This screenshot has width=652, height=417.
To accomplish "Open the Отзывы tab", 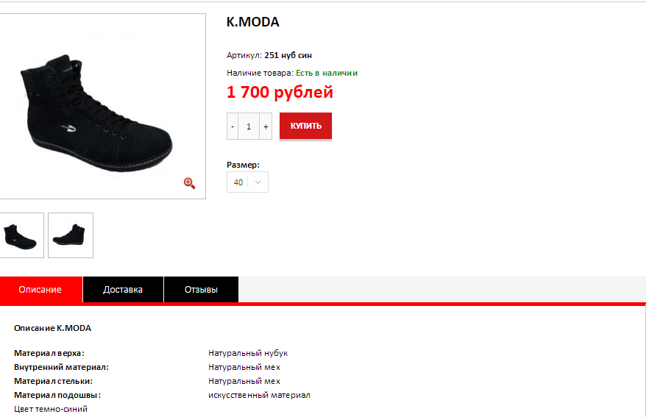I will click(201, 289).
